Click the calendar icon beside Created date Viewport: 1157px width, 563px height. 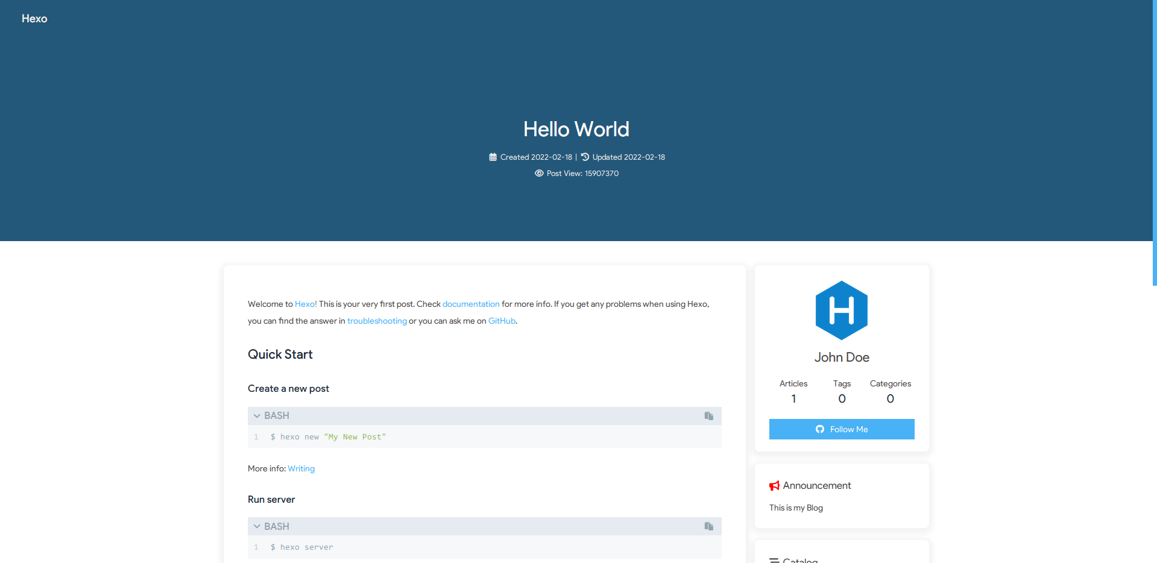click(493, 157)
